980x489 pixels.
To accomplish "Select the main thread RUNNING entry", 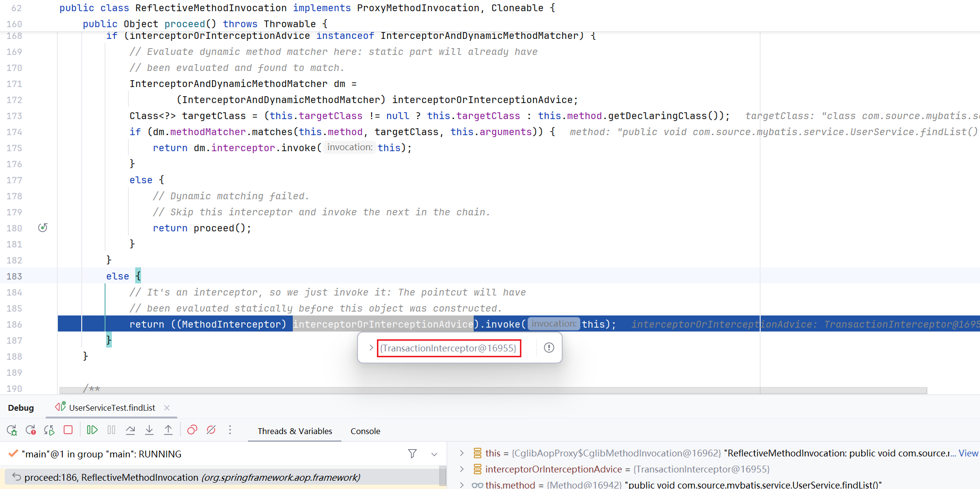I will (x=102, y=454).
